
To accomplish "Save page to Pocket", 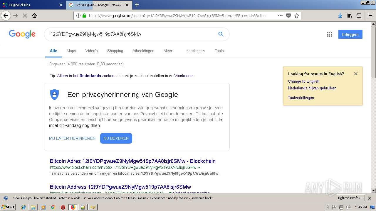I will (288, 16).
